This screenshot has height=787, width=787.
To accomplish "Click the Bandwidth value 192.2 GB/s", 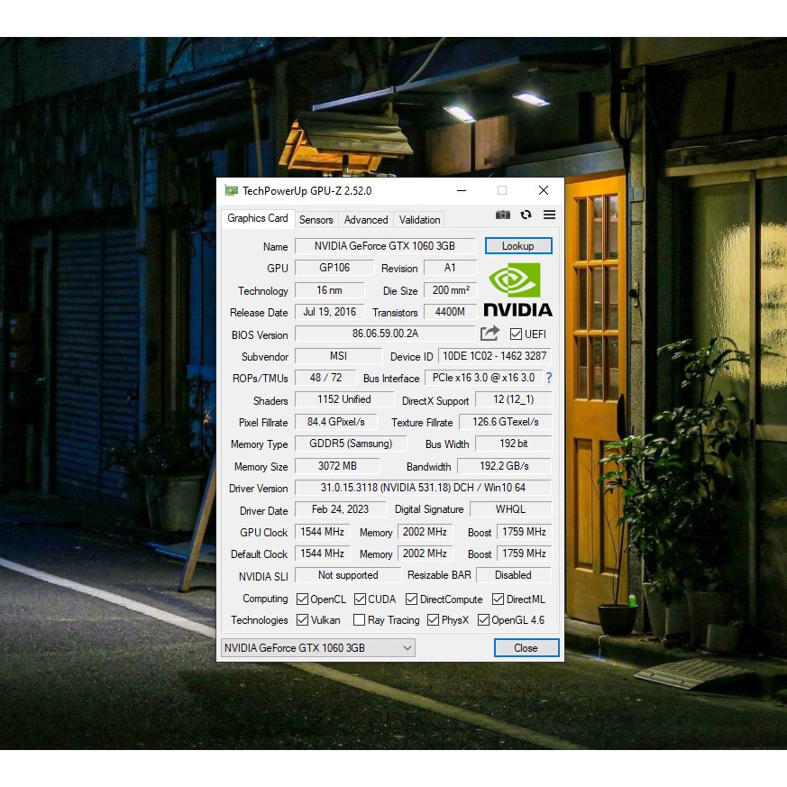I will point(505,466).
